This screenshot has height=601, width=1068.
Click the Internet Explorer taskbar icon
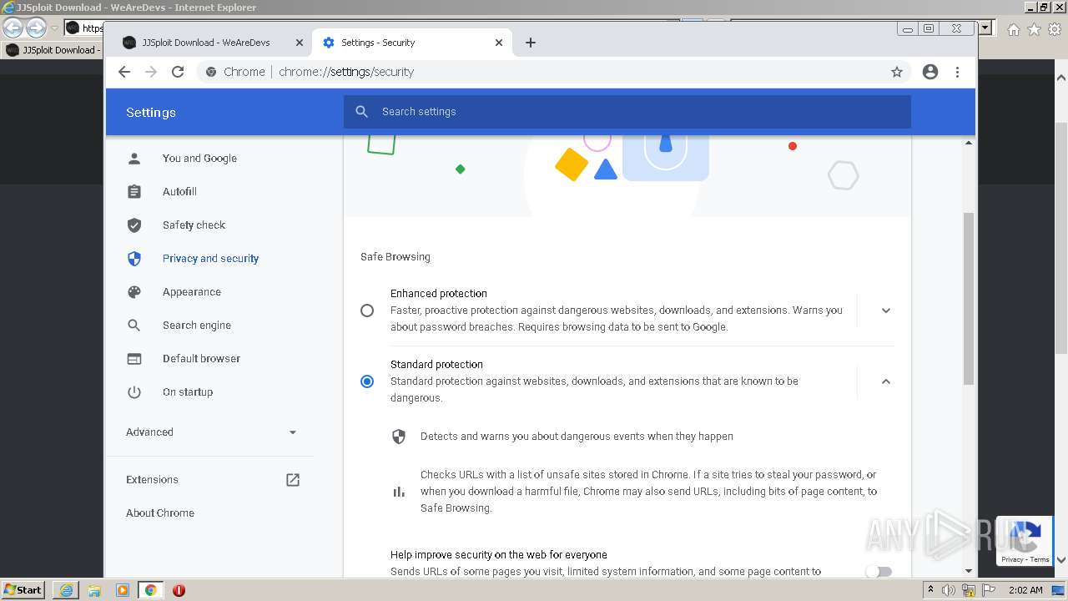point(67,590)
